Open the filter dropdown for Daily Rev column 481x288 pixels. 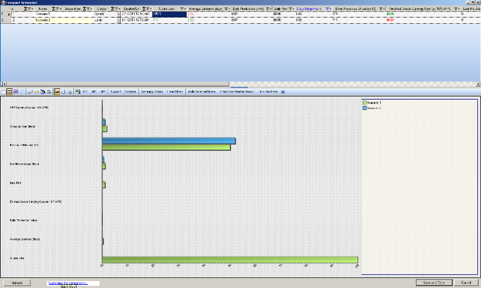291,9
